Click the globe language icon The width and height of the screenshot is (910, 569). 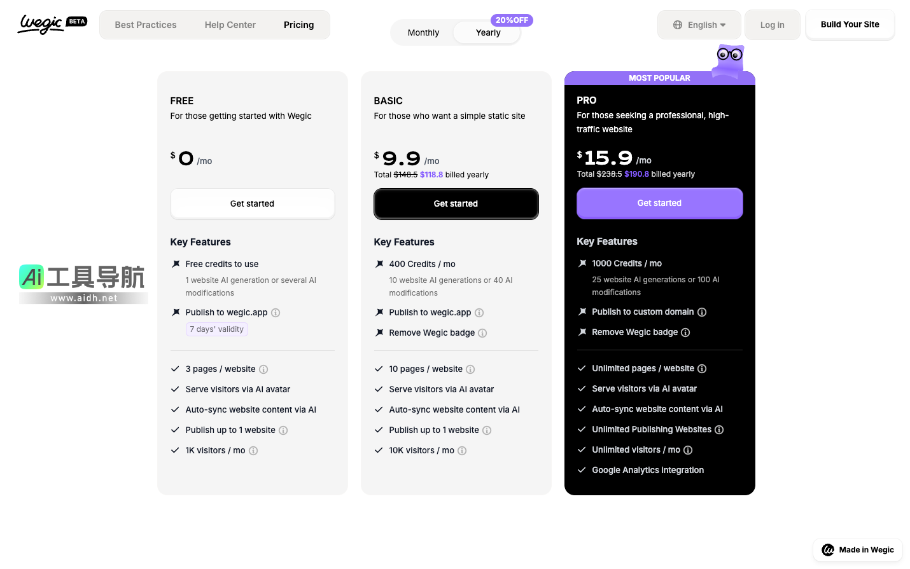678,25
